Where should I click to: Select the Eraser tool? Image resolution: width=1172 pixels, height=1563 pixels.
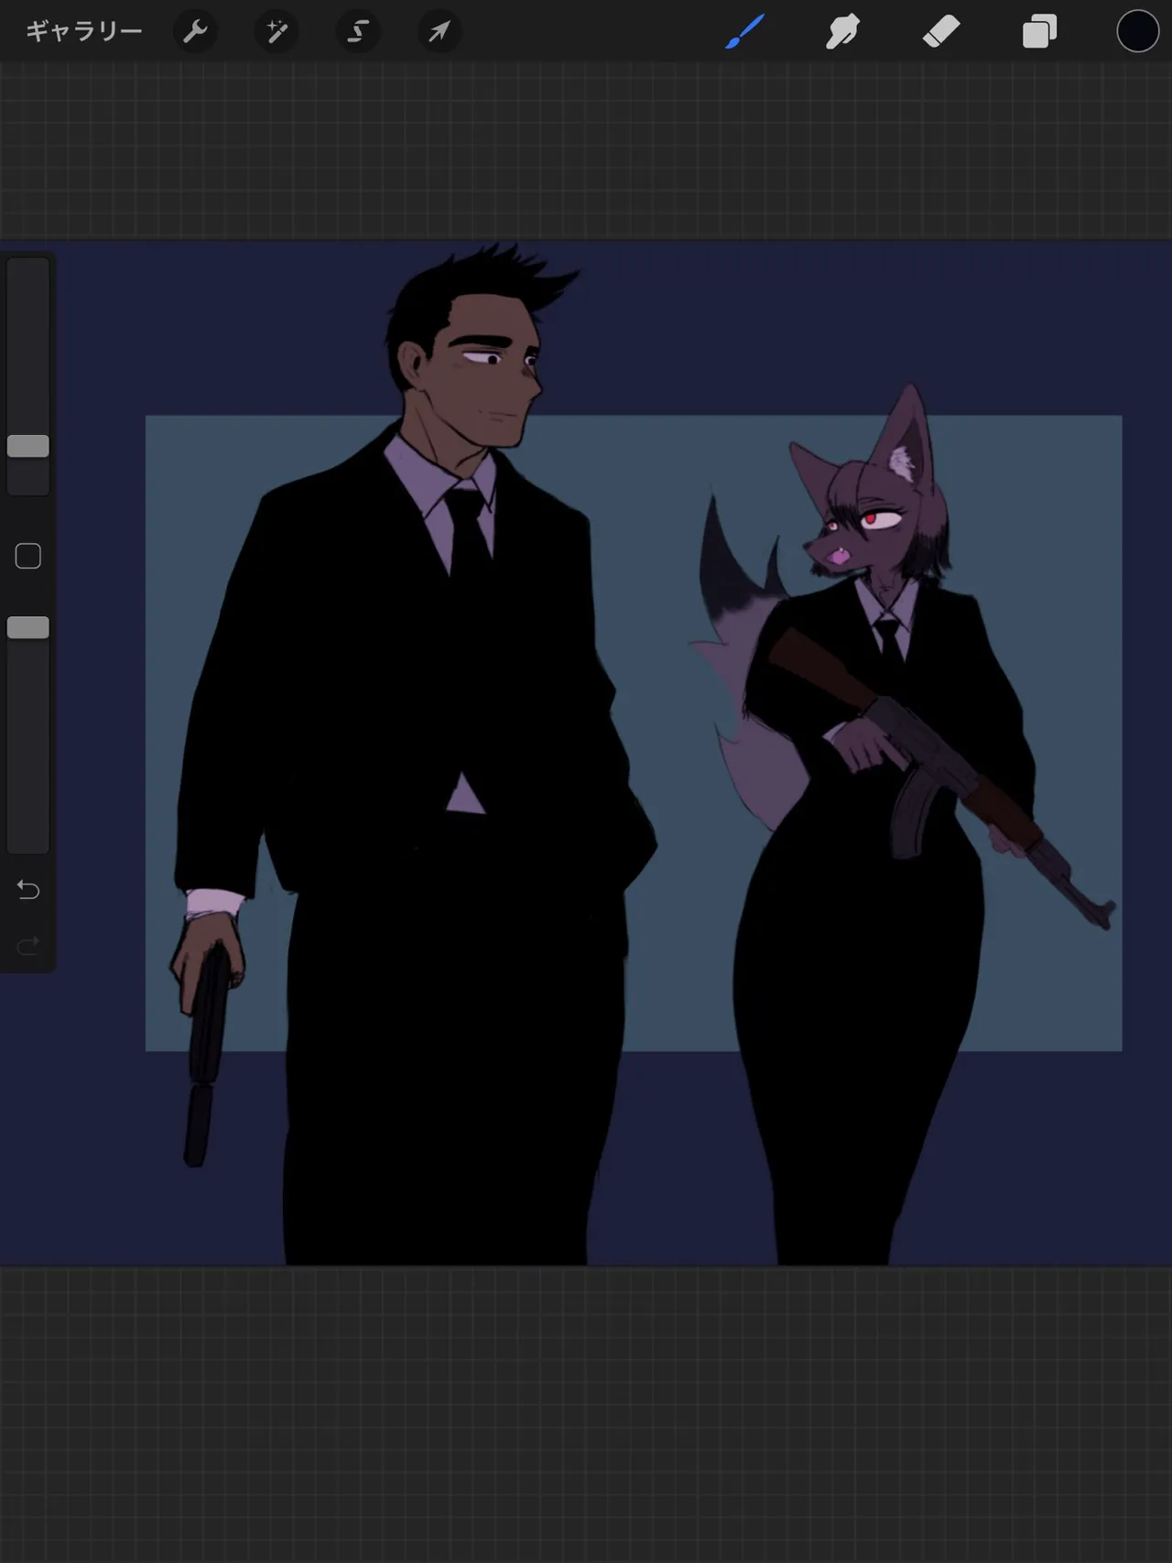coord(941,32)
